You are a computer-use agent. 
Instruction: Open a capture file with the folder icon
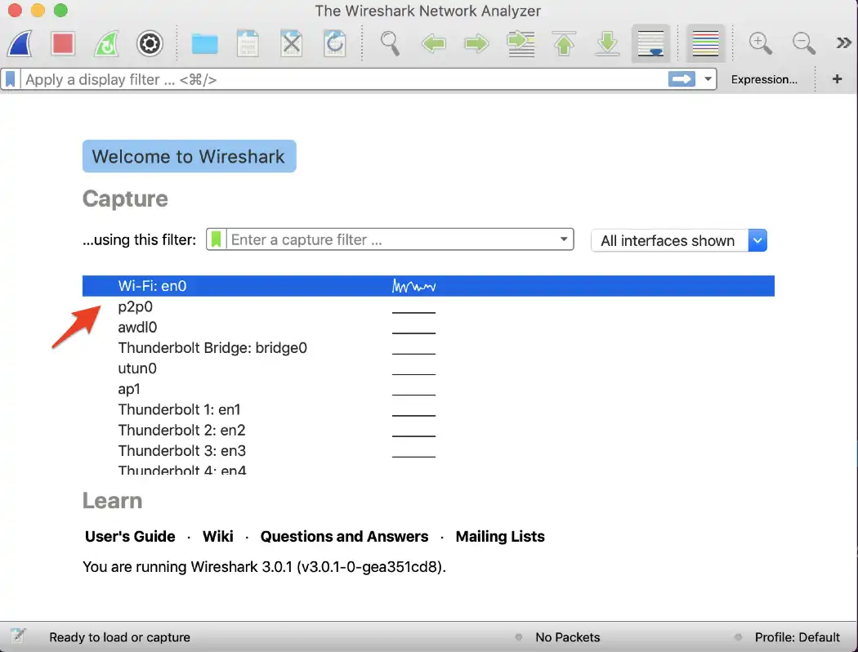click(204, 44)
